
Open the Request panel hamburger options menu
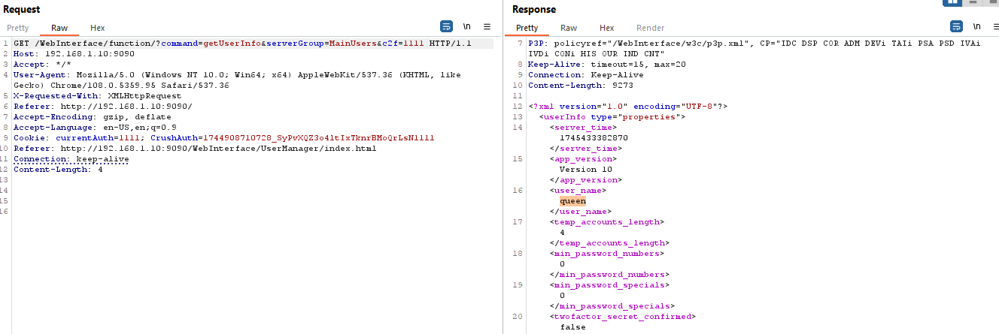coord(487,26)
